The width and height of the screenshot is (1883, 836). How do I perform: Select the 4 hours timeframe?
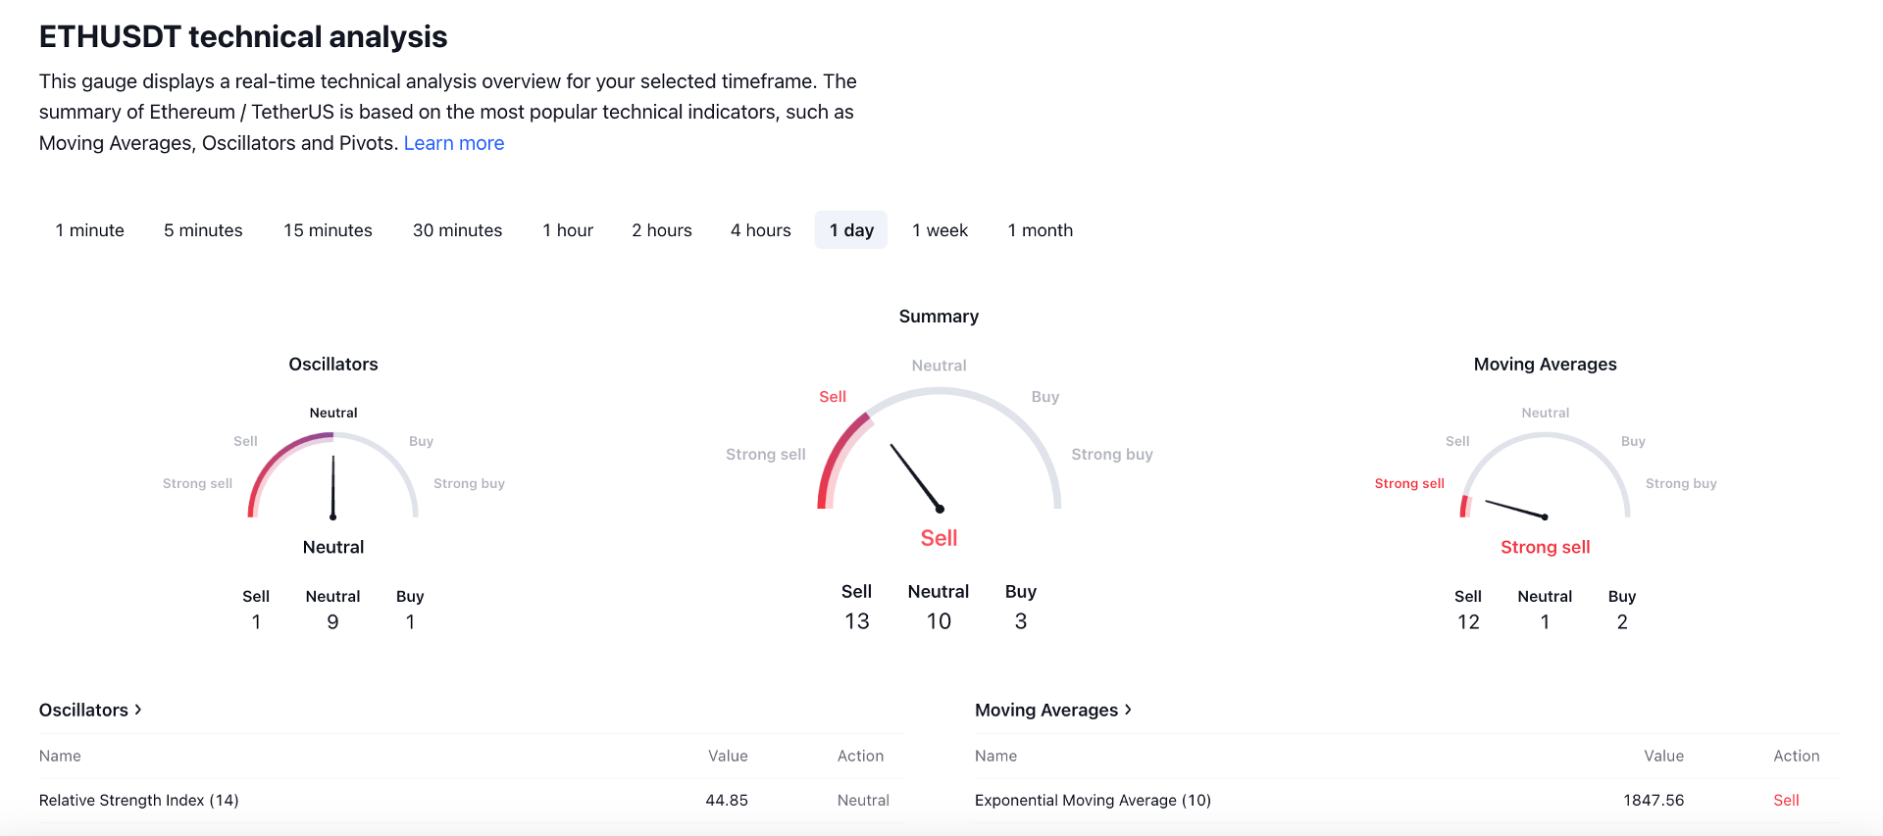(x=760, y=230)
